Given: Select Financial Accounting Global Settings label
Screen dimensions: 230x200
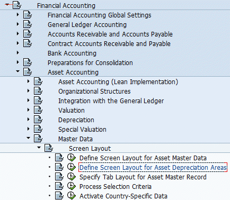Looking at the screenshot, I should click(x=100, y=15).
